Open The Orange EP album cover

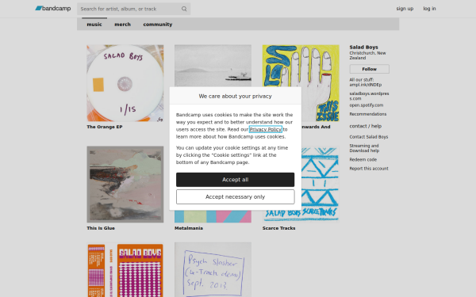coord(125,83)
